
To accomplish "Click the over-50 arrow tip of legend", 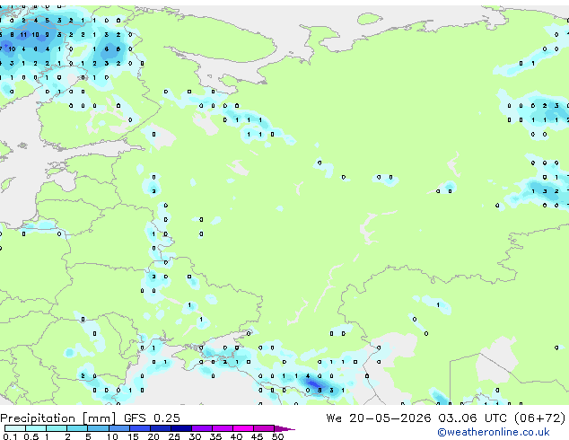I will pos(284,428).
